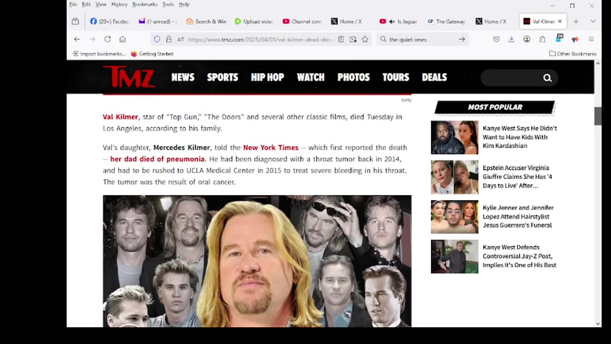Go back to the previous page
611x344 pixels.
(77, 39)
